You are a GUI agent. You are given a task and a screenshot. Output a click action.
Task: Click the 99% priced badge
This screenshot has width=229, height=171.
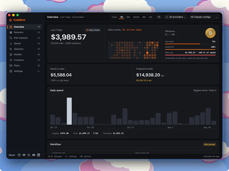209,144
